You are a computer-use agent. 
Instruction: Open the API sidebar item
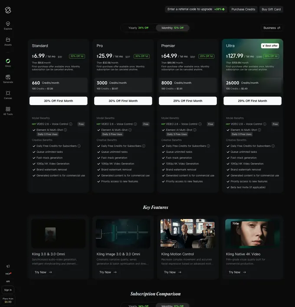point(8,281)
